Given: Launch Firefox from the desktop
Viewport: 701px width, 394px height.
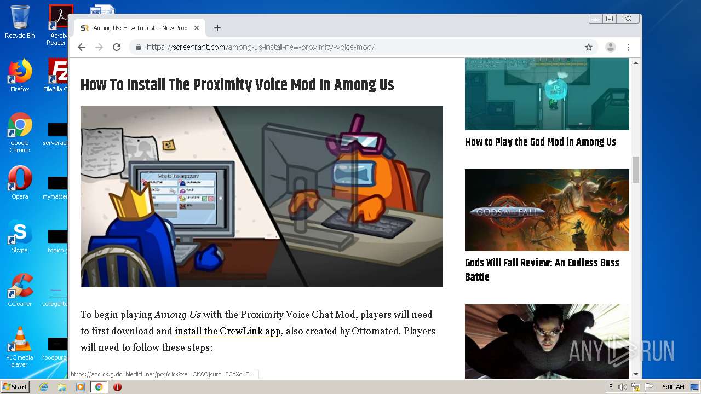Looking at the screenshot, I should [20, 76].
